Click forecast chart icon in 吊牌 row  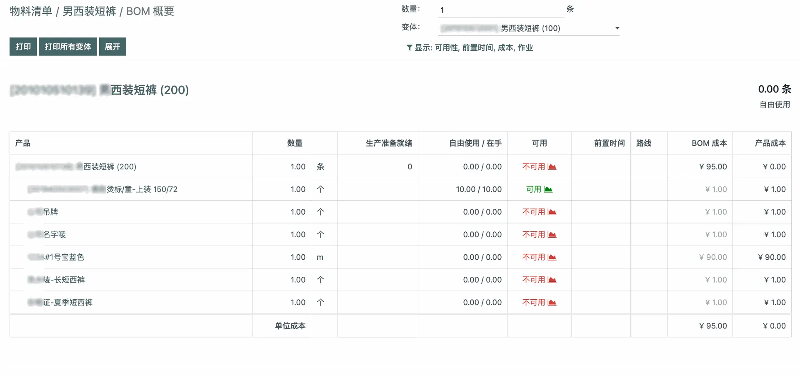click(x=552, y=212)
